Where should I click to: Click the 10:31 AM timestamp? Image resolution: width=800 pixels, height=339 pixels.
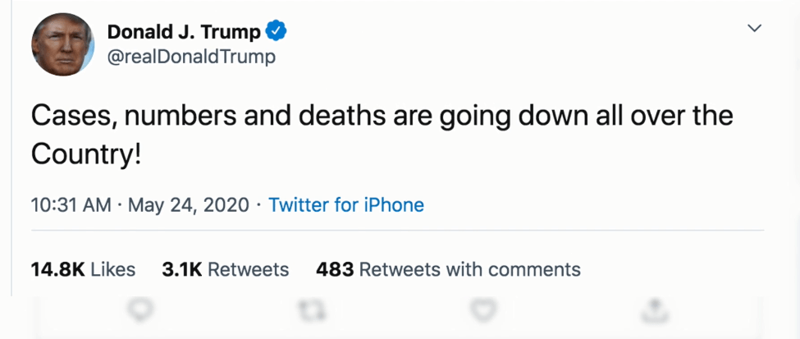pyautogui.click(x=71, y=204)
